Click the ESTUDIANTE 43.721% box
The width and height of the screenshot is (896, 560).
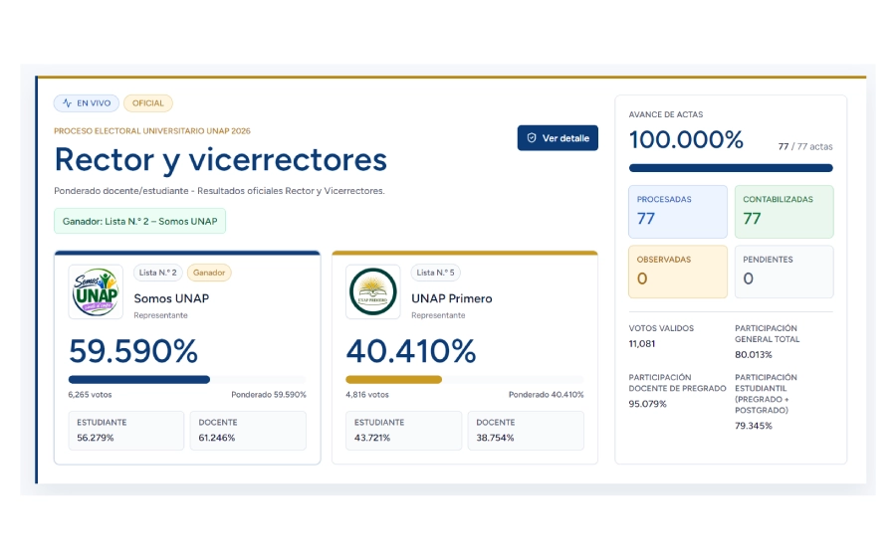[403, 431]
